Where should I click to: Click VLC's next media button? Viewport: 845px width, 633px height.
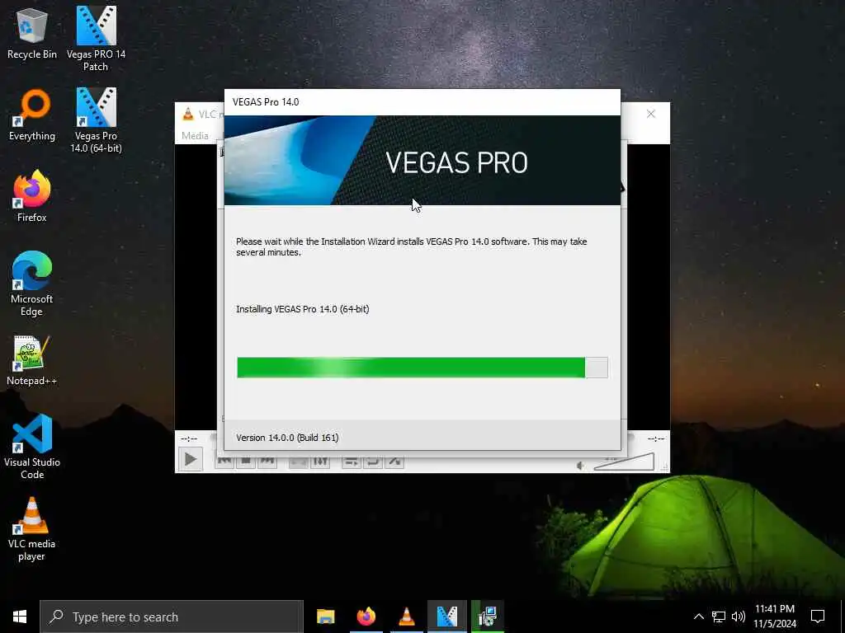(x=267, y=462)
